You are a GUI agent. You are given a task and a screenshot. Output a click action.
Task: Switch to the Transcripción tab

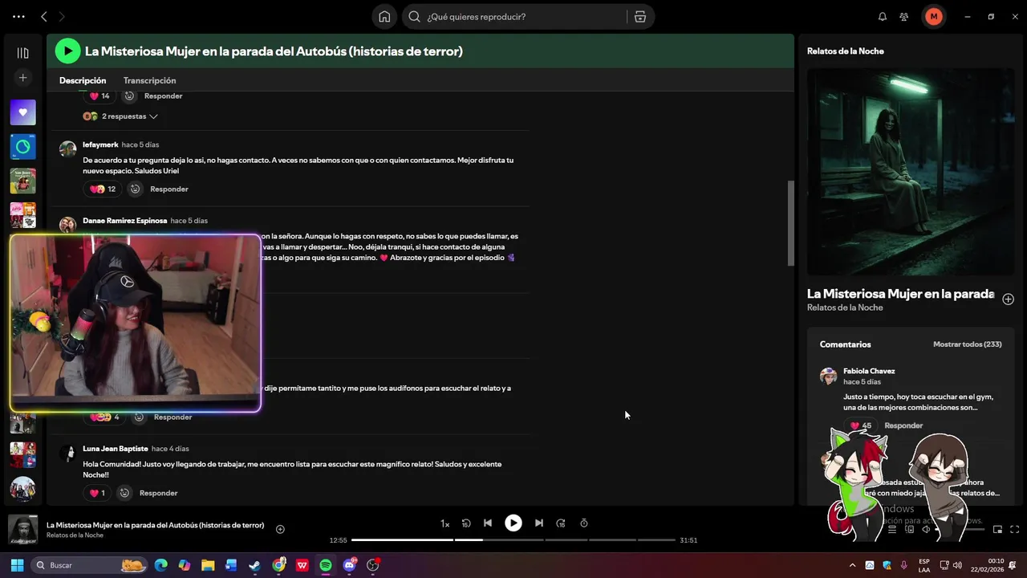pyautogui.click(x=149, y=80)
